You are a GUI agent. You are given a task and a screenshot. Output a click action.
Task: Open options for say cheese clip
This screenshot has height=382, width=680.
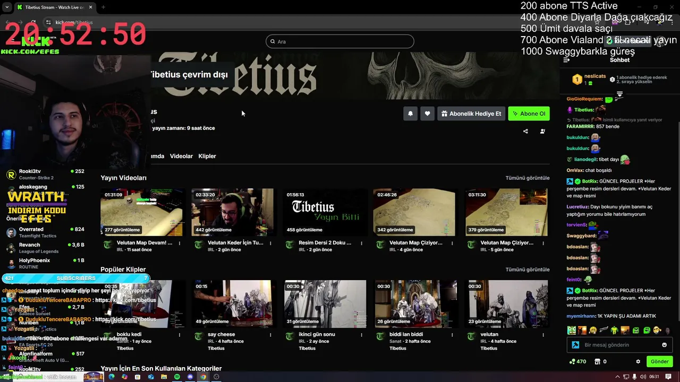coord(270,335)
